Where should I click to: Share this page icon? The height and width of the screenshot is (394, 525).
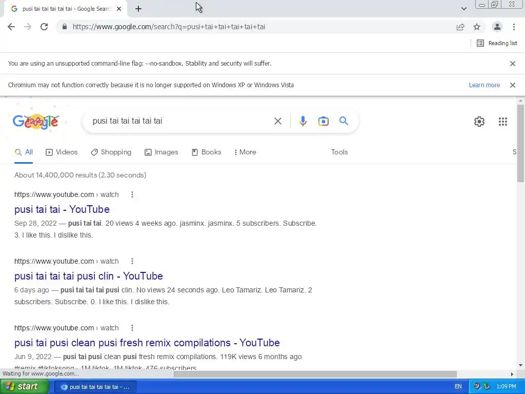[460, 27]
